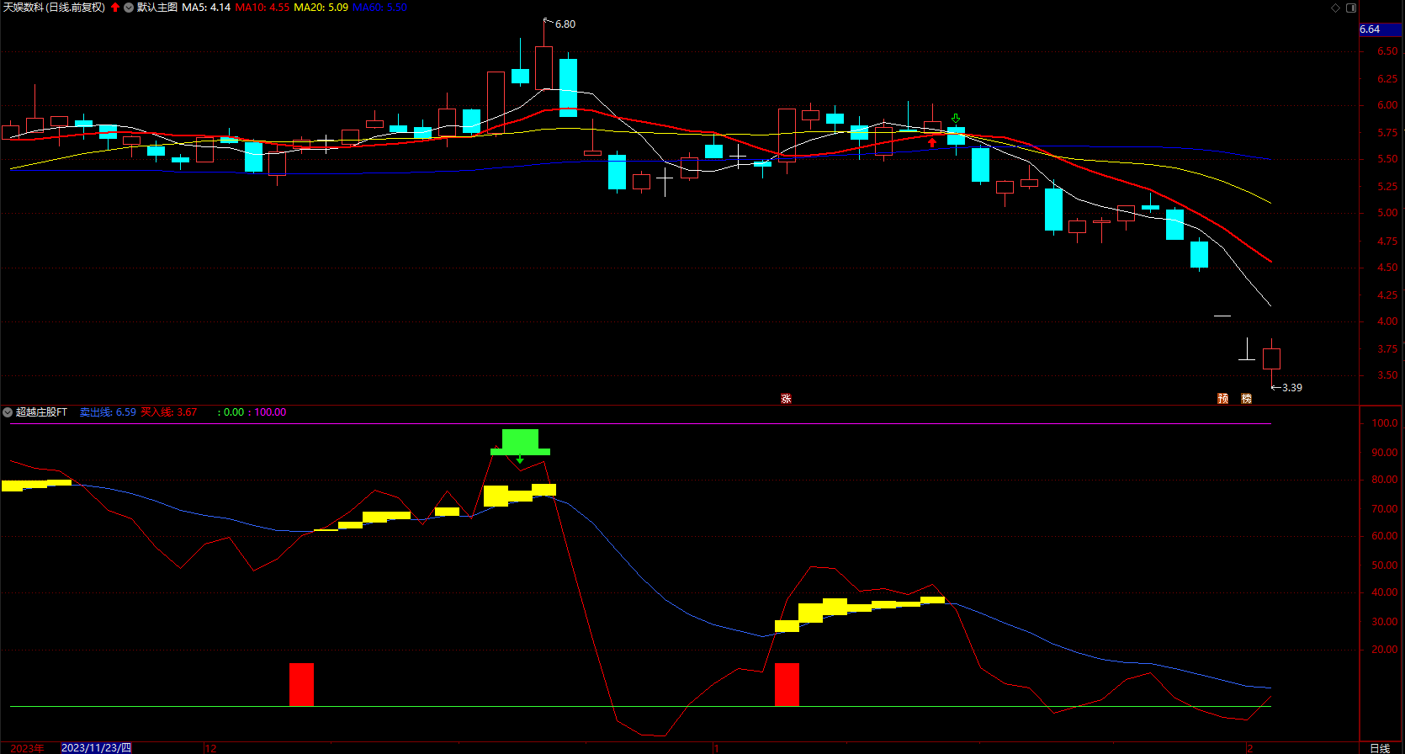Viewport: 1405px width, 754px height.
Task: Click the 5.00 price axis label
Action: tap(1387, 214)
